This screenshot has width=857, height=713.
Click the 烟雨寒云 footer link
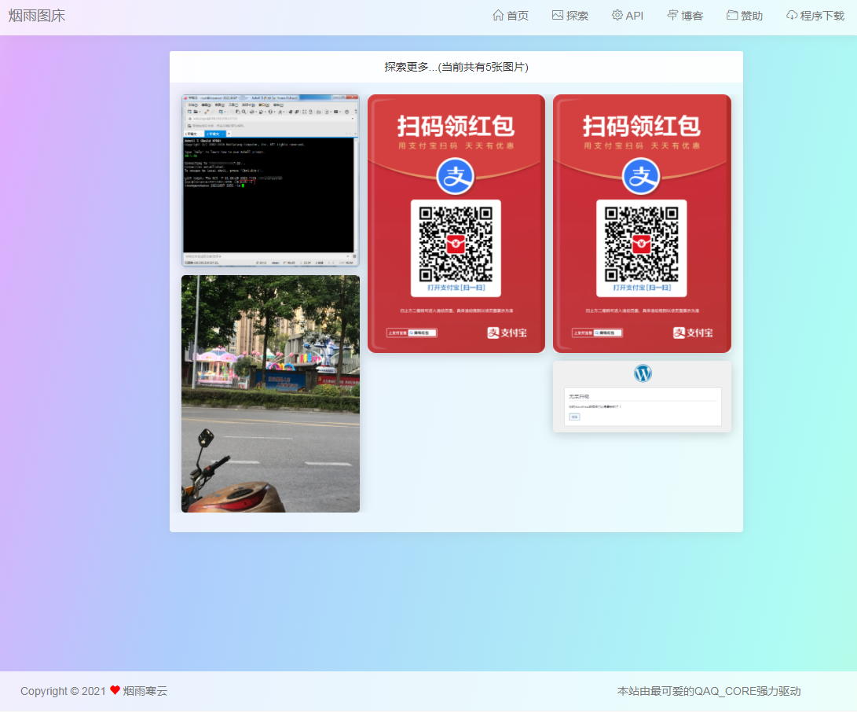145,691
